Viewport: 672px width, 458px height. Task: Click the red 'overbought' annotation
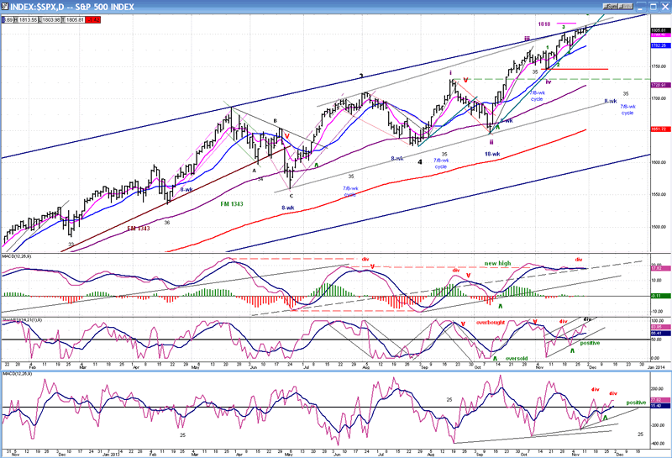point(491,322)
